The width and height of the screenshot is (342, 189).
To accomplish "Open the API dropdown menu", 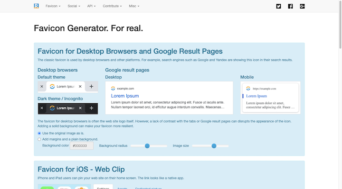I will point(91,6).
